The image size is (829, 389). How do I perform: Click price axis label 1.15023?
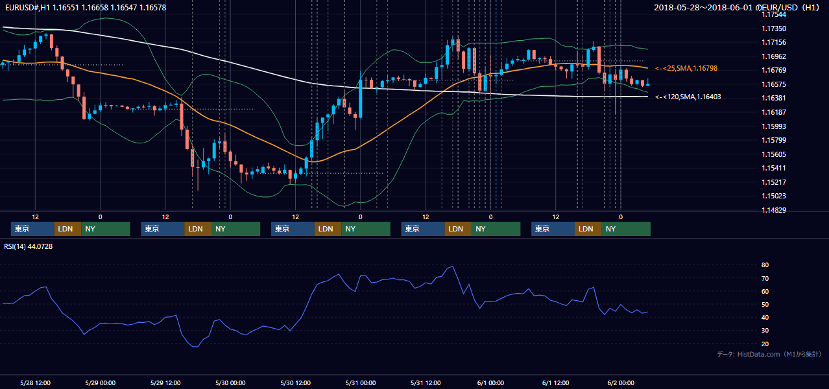(774, 196)
